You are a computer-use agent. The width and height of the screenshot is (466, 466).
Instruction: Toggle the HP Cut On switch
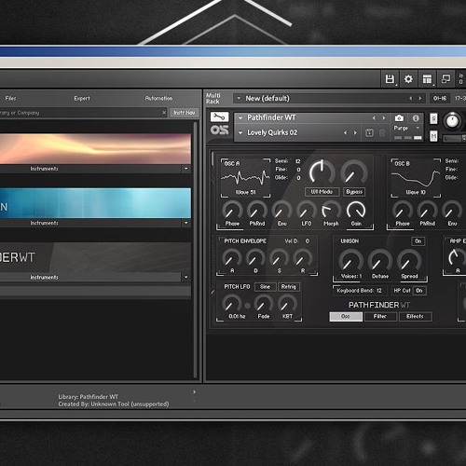419,291
